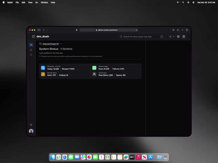
Task: Open the security shield icon in the sidebar
Action: 31,55
